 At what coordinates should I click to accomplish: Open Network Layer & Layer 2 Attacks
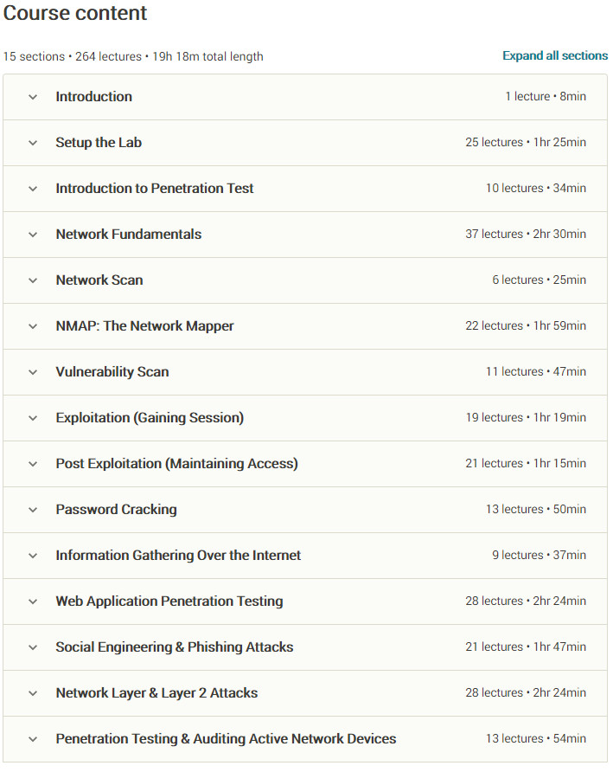point(305,692)
